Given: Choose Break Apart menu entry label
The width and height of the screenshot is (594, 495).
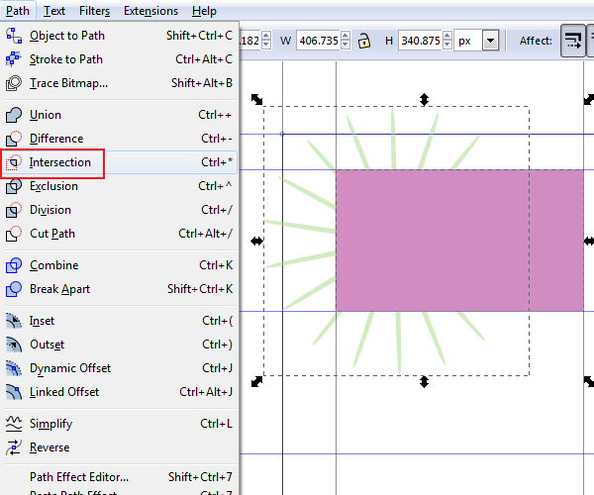Looking at the screenshot, I should point(59,289).
